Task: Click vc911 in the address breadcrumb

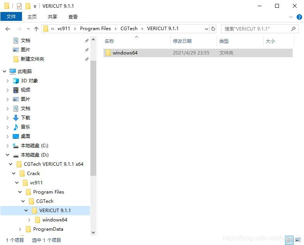Action: coord(64,29)
